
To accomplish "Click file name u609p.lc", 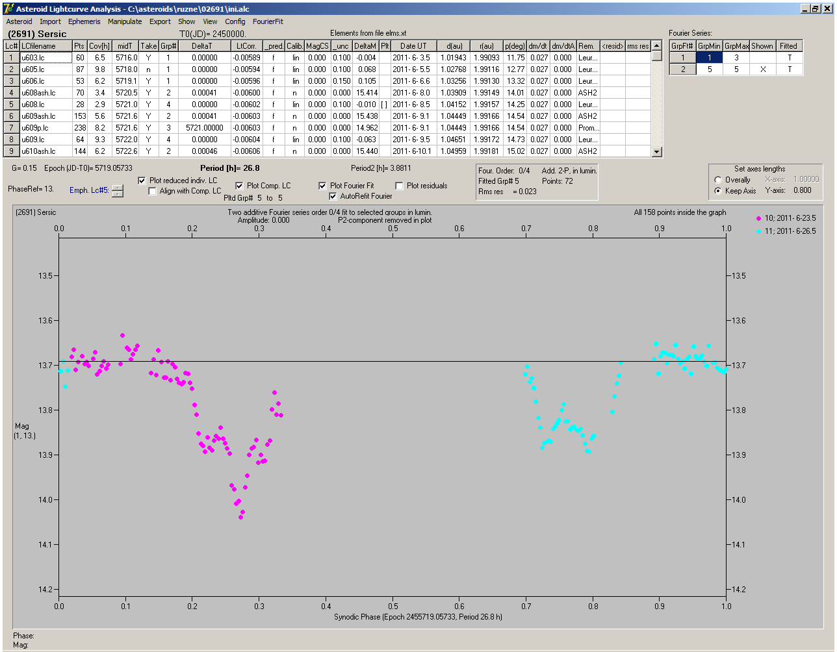I will click(x=45, y=128).
